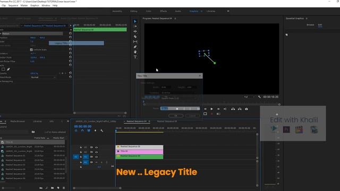Switch to the Editing workspace

pos(134,11)
